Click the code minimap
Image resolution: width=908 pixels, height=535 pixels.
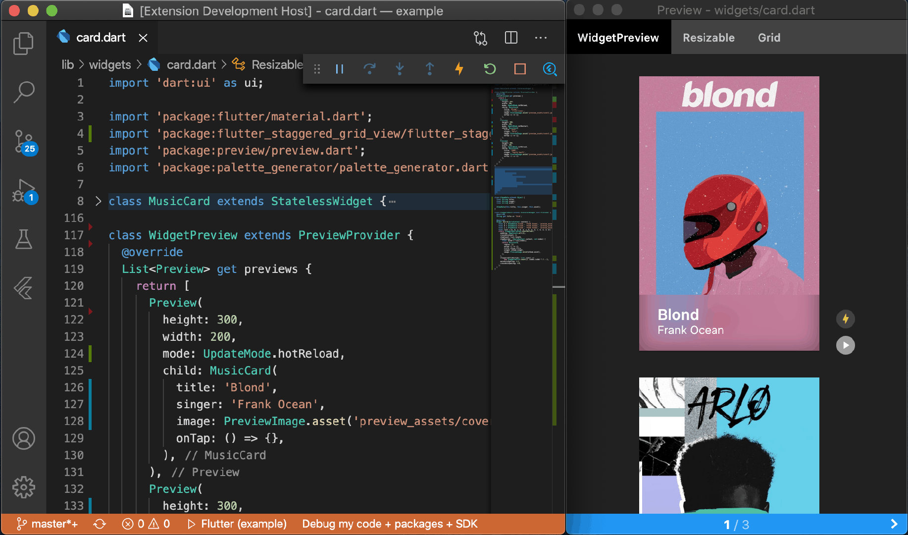pyautogui.click(x=522, y=178)
